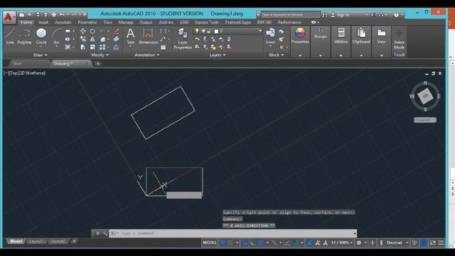Click the Plot printer icon in quick access toolbar
The image size is (455, 256).
tap(54, 14)
